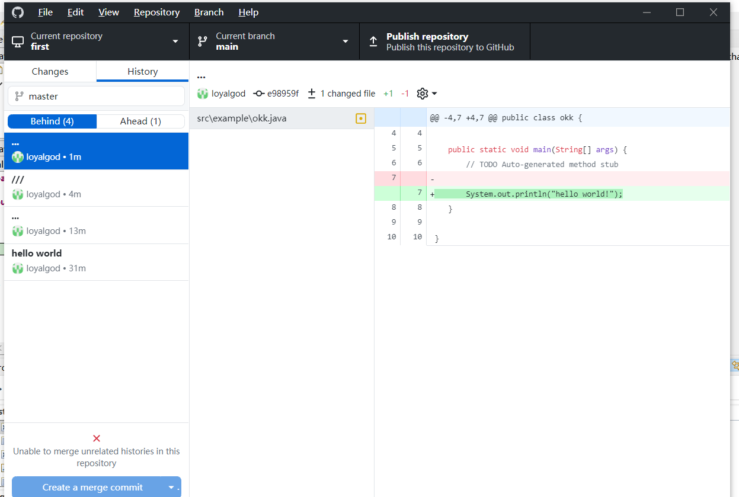Viewport: 739px width, 497px height.
Task: Open the Repository menu
Action: point(156,12)
